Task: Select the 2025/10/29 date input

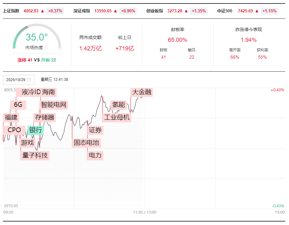Action: pyautogui.click(x=19, y=80)
